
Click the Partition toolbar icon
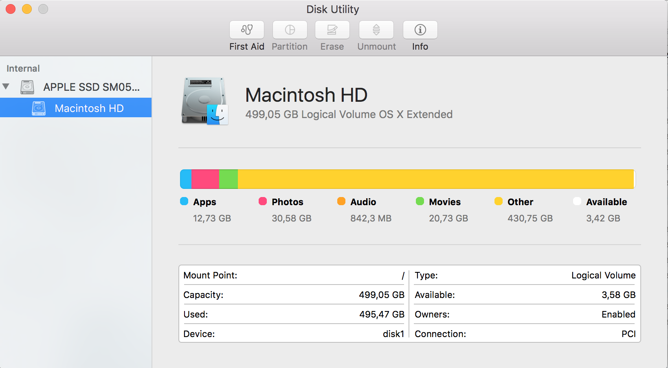(290, 30)
